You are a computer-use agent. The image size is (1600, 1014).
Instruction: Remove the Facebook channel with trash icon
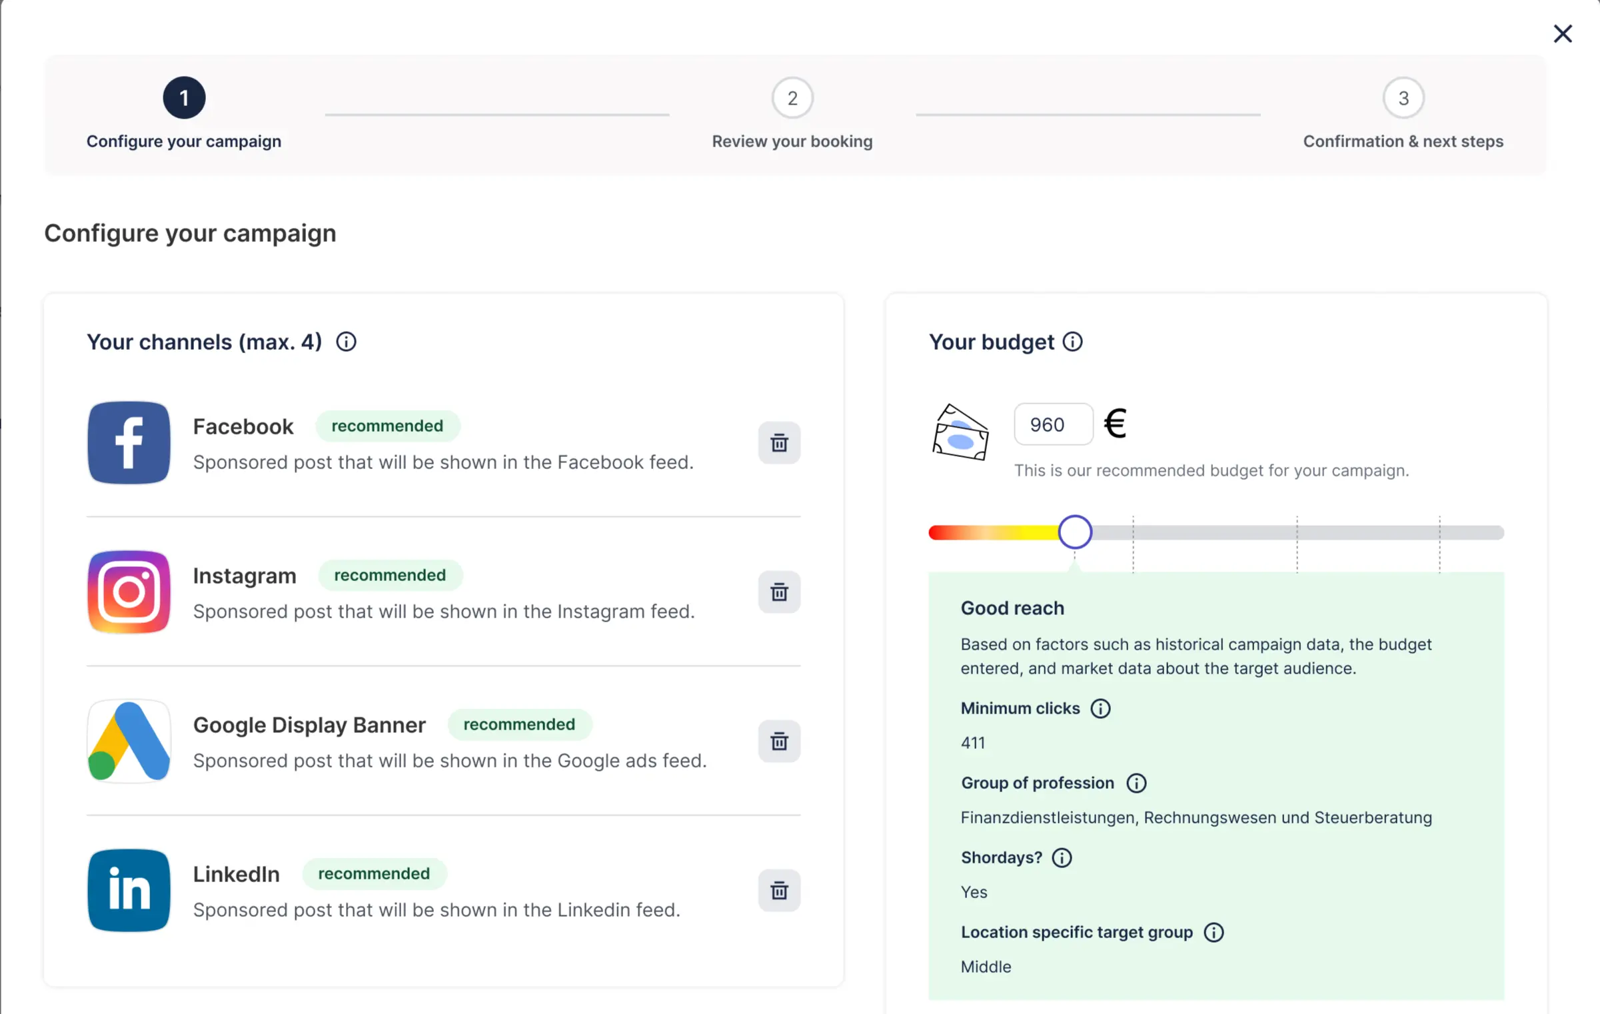(779, 442)
